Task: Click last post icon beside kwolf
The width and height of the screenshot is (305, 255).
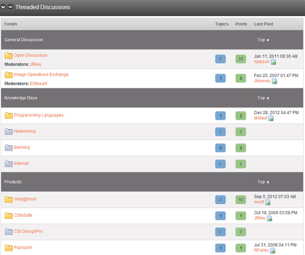Action: point(268,202)
